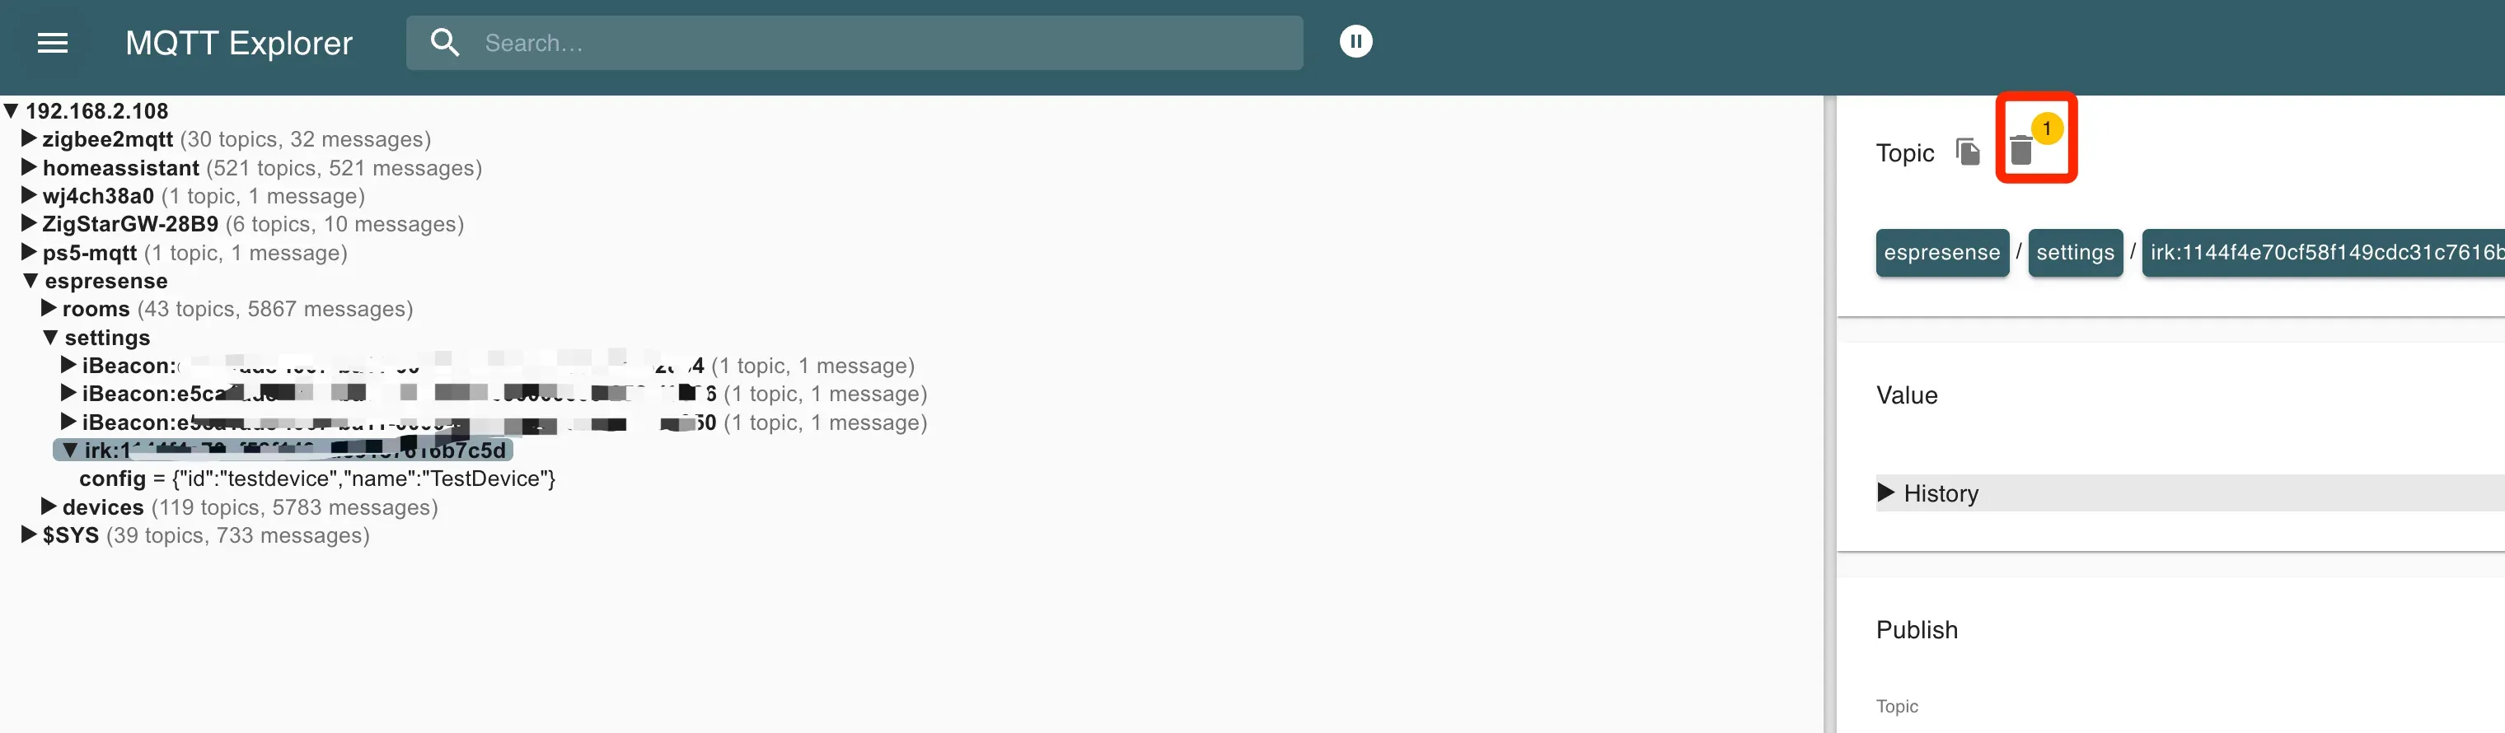The width and height of the screenshot is (2505, 733).
Task: Expand the zigbee2mqtt topic tree
Action: (x=29, y=139)
